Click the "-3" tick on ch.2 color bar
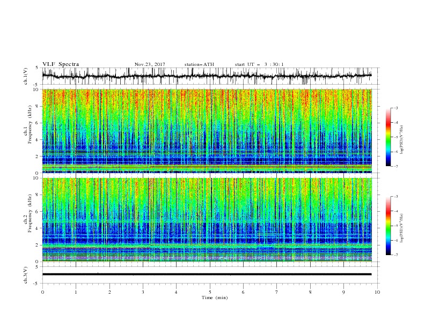 395,197
